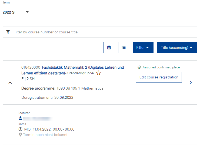
Task: Collapse course details with up chevron
Action: (x=10, y=83)
